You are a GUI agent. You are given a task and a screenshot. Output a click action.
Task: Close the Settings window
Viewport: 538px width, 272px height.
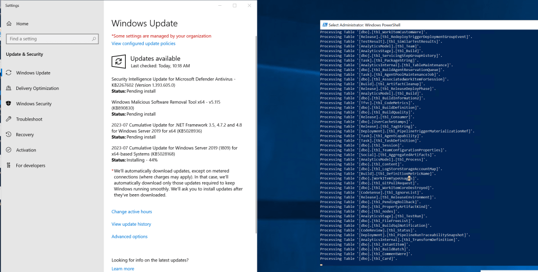coord(250,5)
